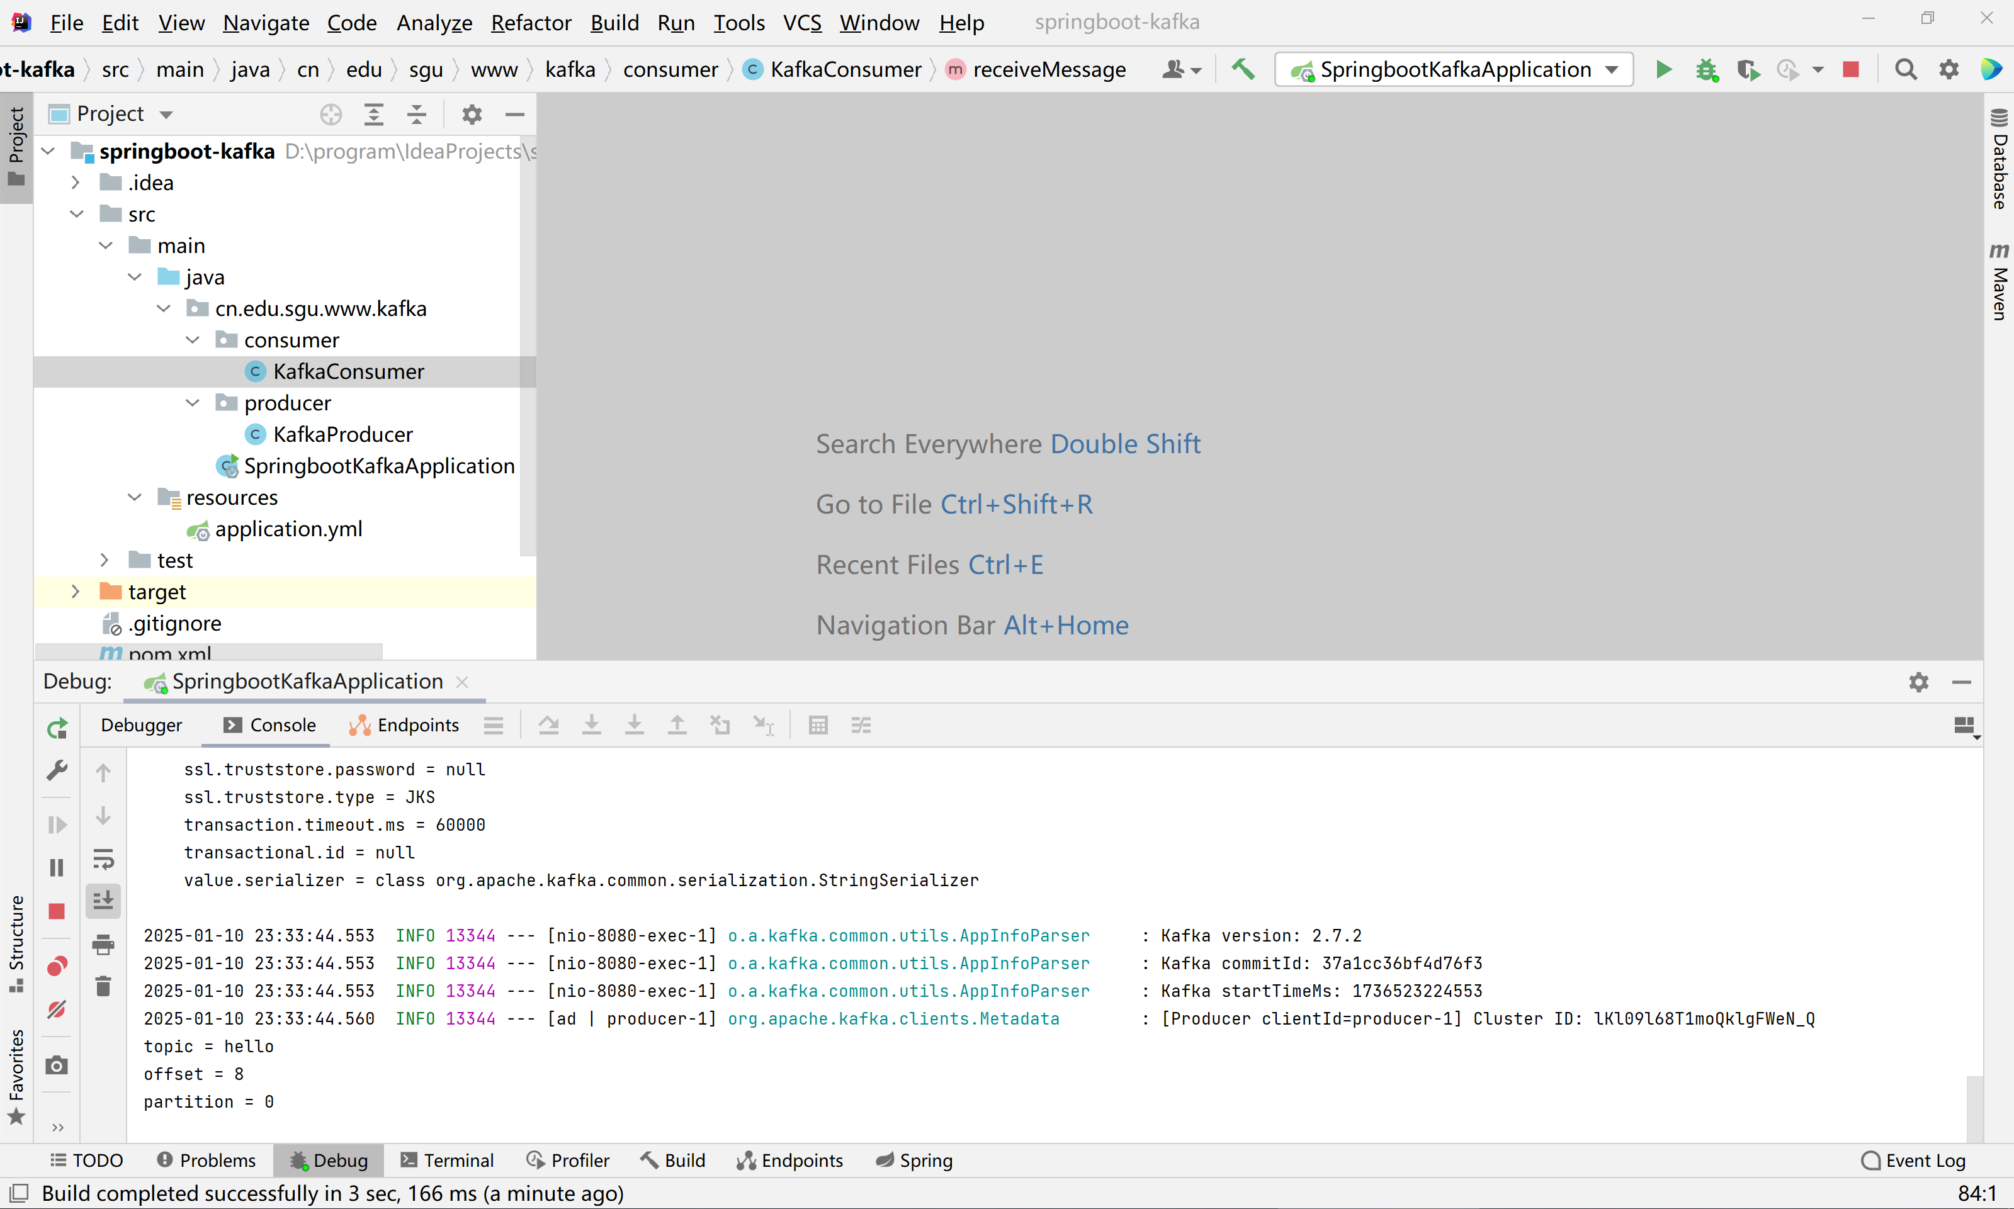Open Search Everywhere magnifier icon
This screenshot has height=1209, width=2014.
click(x=1906, y=69)
